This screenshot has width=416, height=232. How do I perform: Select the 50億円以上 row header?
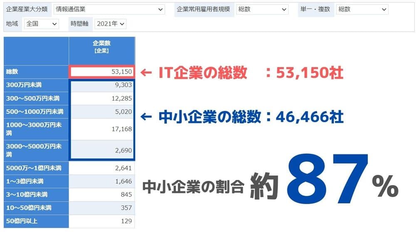tap(36, 221)
